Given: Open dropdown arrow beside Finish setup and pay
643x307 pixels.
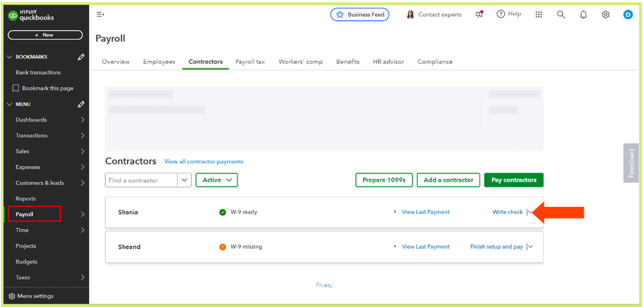Looking at the screenshot, I should pyautogui.click(x=530, y=247).
